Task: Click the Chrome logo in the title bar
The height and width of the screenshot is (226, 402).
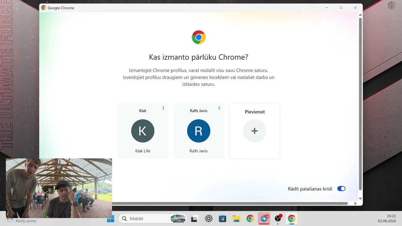Action: click(x=44, y=8)
